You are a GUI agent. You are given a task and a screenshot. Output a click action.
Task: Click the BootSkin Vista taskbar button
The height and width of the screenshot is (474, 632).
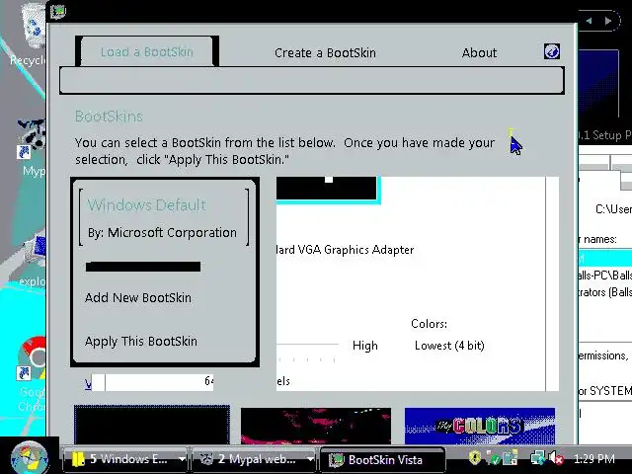(x=382, y=459)
